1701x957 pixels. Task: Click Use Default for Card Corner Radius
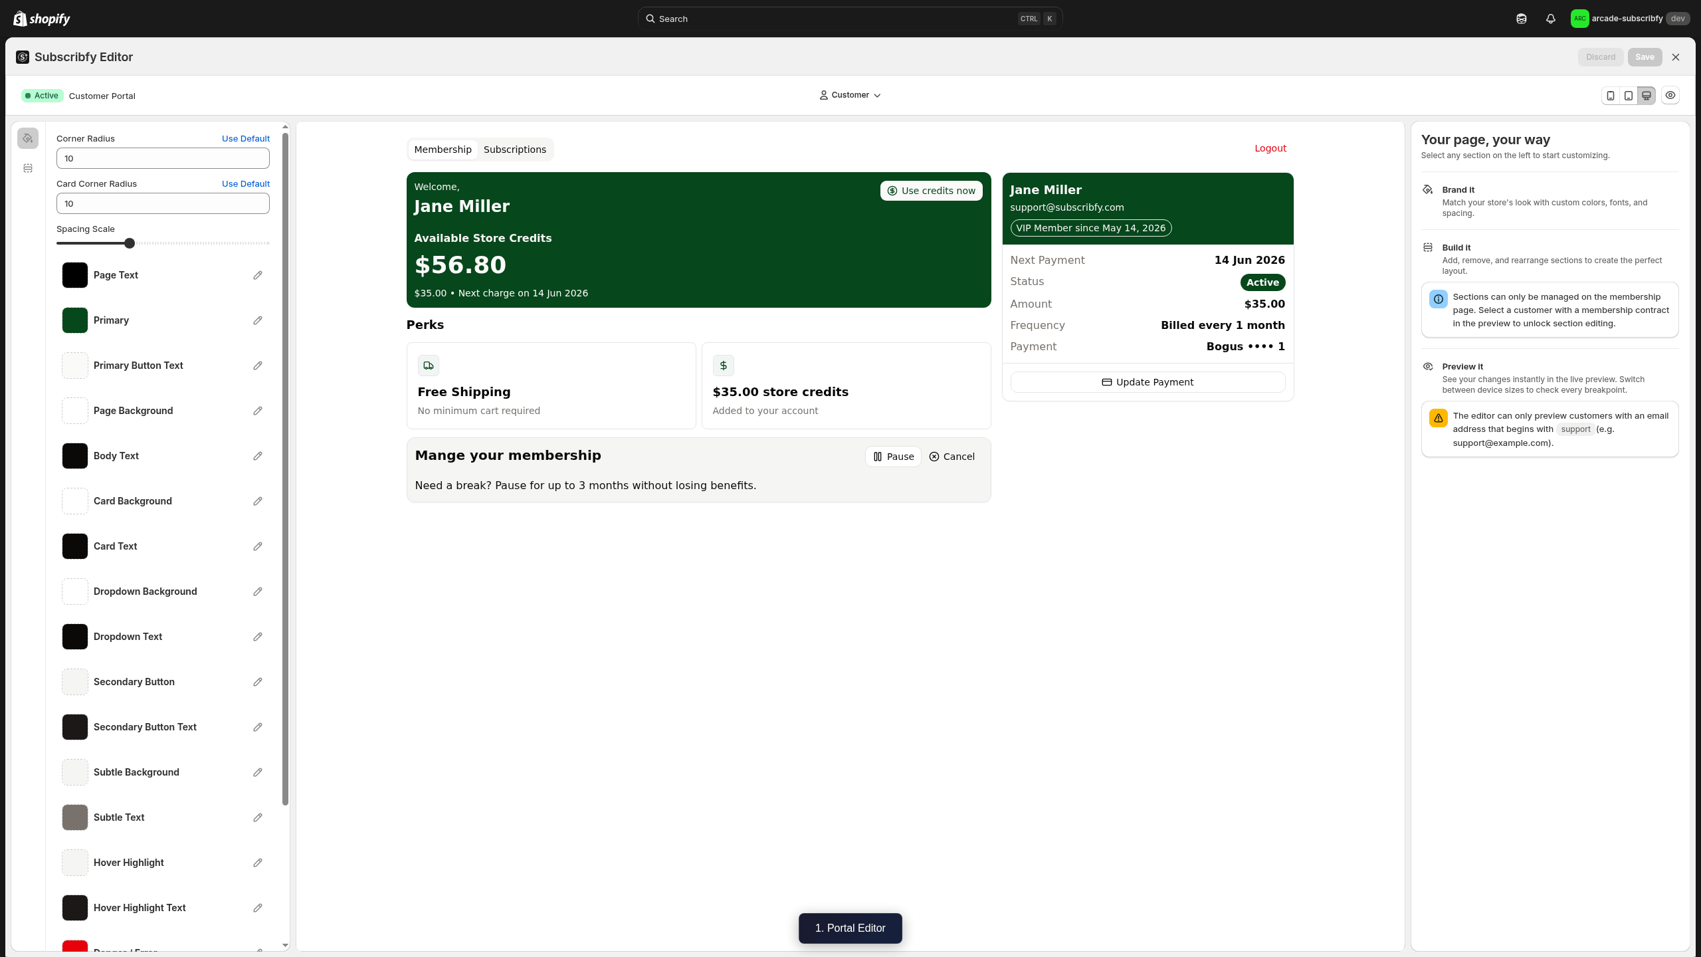click(x=246, y=184)
